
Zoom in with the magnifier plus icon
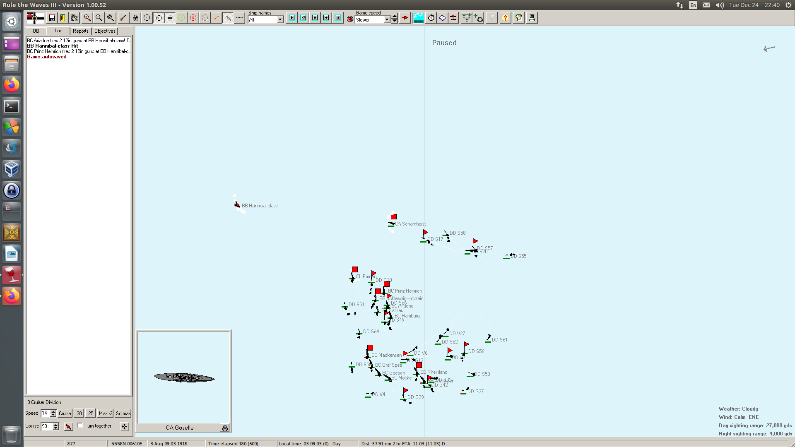87,18
